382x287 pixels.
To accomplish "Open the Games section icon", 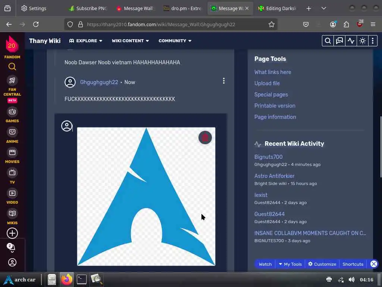I will [12, 112].
